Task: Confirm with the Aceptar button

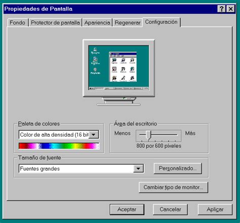Action: (x=127, y=209)
